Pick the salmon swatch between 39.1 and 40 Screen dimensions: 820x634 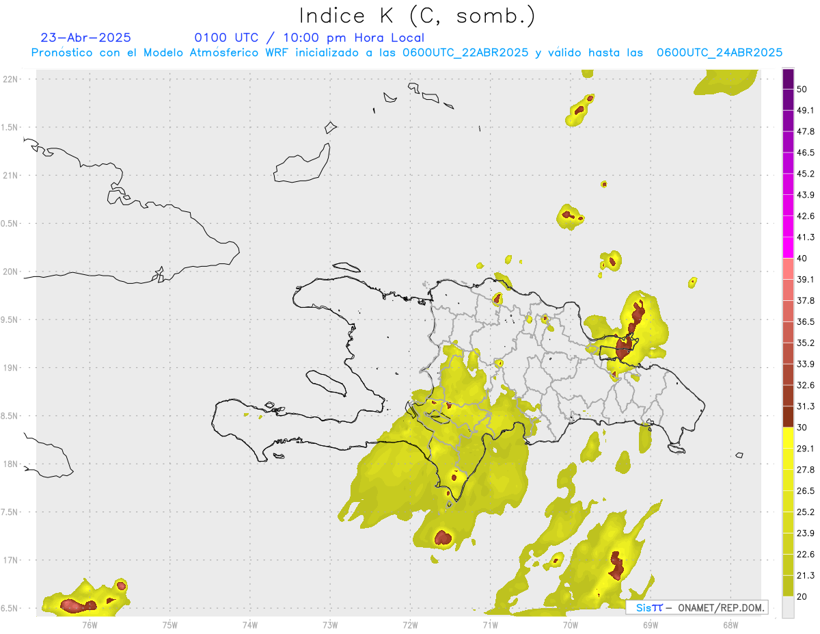tap(788, 269)
